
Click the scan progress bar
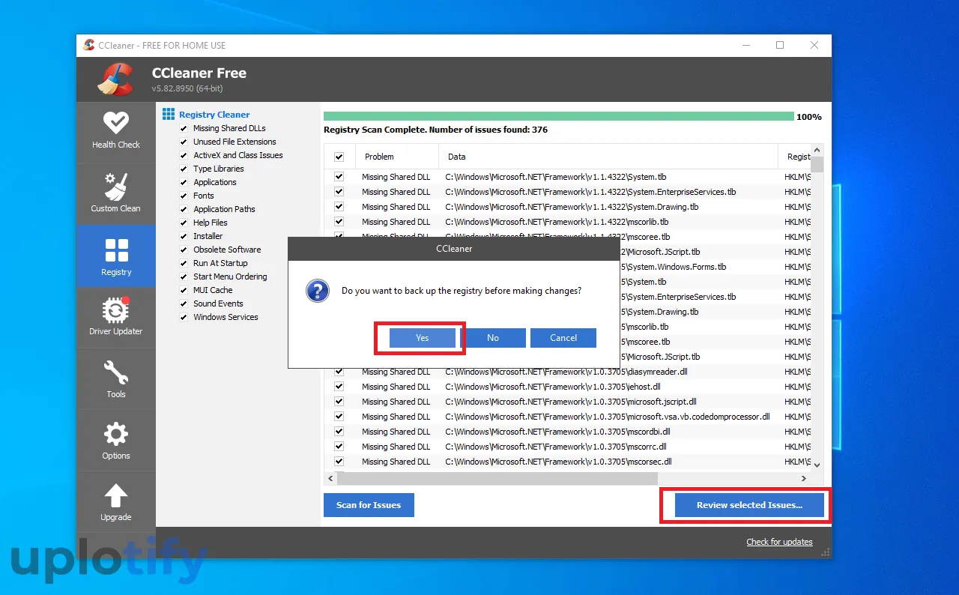[559, 116]
